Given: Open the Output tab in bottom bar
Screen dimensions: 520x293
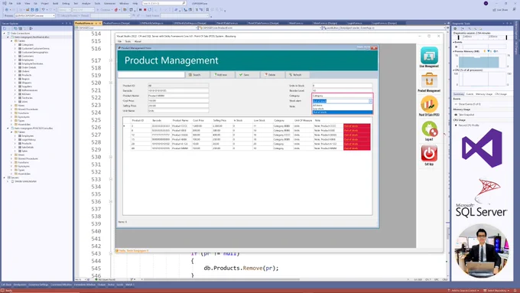Looking at the screenshot, I should point(101,285).
